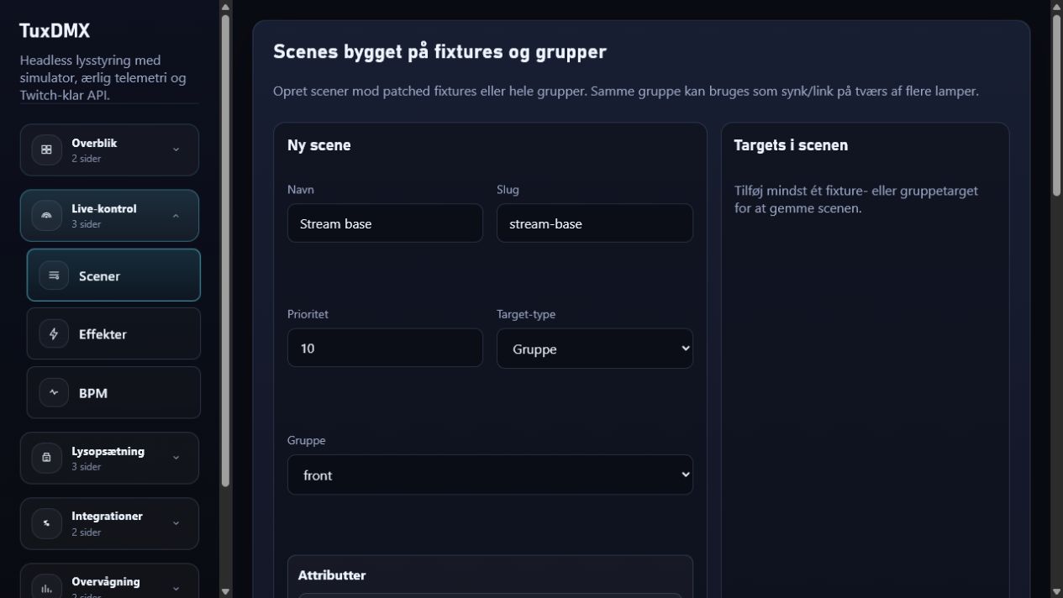Screen dimensions: 1063x598
Task: Open the Target-type dropdown showing Gruppe
Action: (x=595, y=349)
